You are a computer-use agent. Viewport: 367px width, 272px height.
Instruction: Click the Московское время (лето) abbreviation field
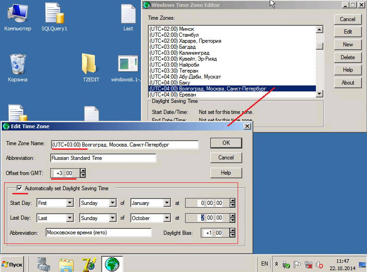(x=99, y=232)
